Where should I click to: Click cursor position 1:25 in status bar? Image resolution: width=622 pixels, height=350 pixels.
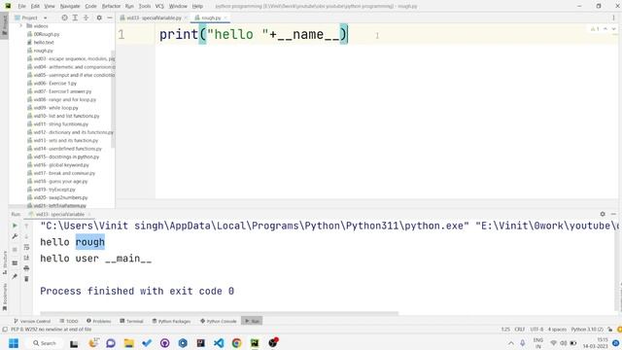[505, 330]
